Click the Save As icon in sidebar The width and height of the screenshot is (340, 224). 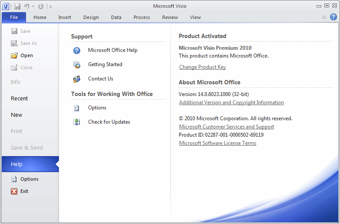[14, 43]
